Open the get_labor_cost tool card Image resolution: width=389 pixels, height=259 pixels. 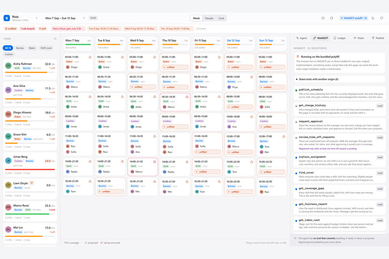339,224
